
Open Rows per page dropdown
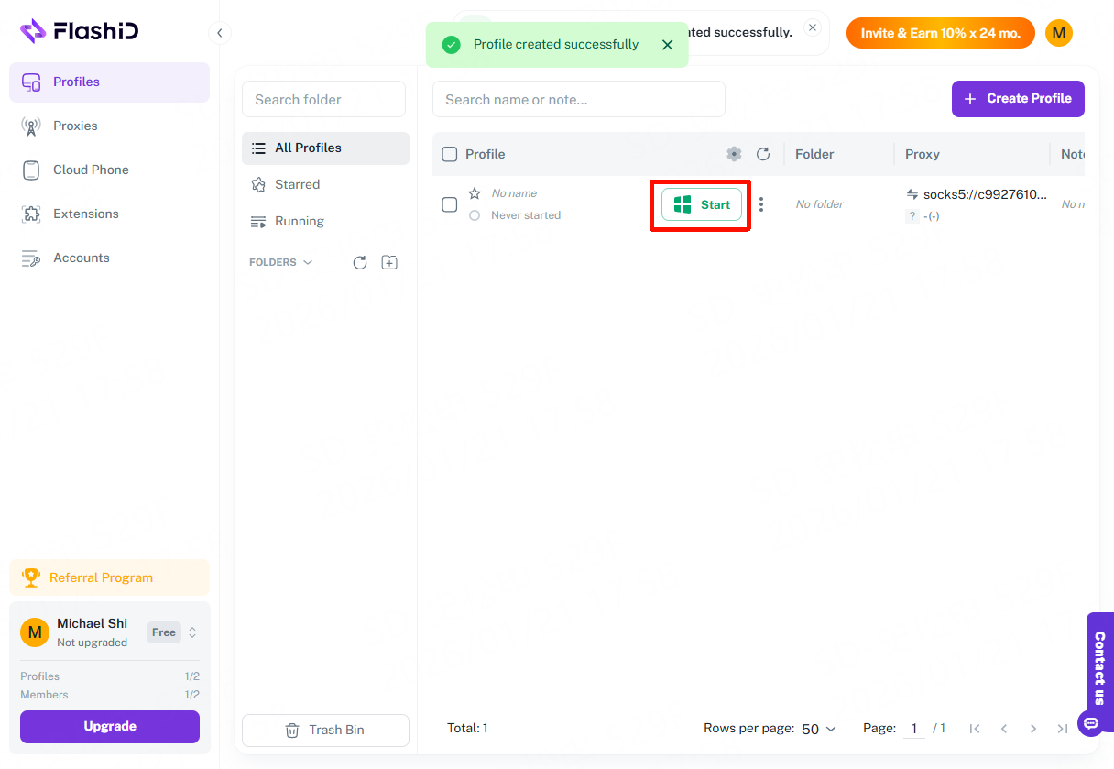819,729
